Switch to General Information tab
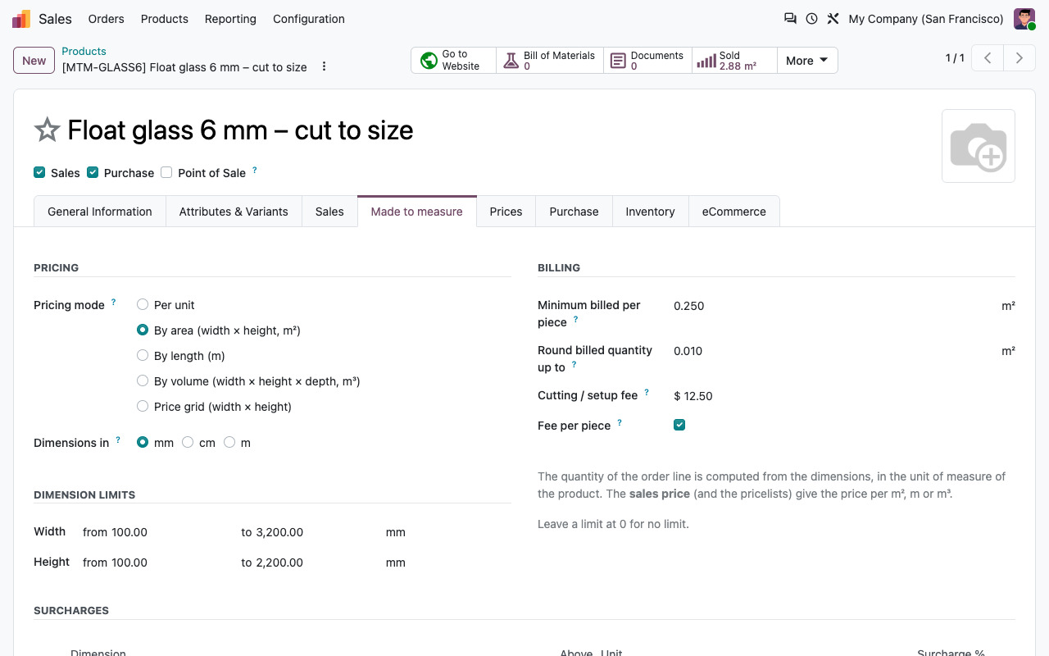The width and height of the screenshot is (1049, 656). [x=100, y=212]
